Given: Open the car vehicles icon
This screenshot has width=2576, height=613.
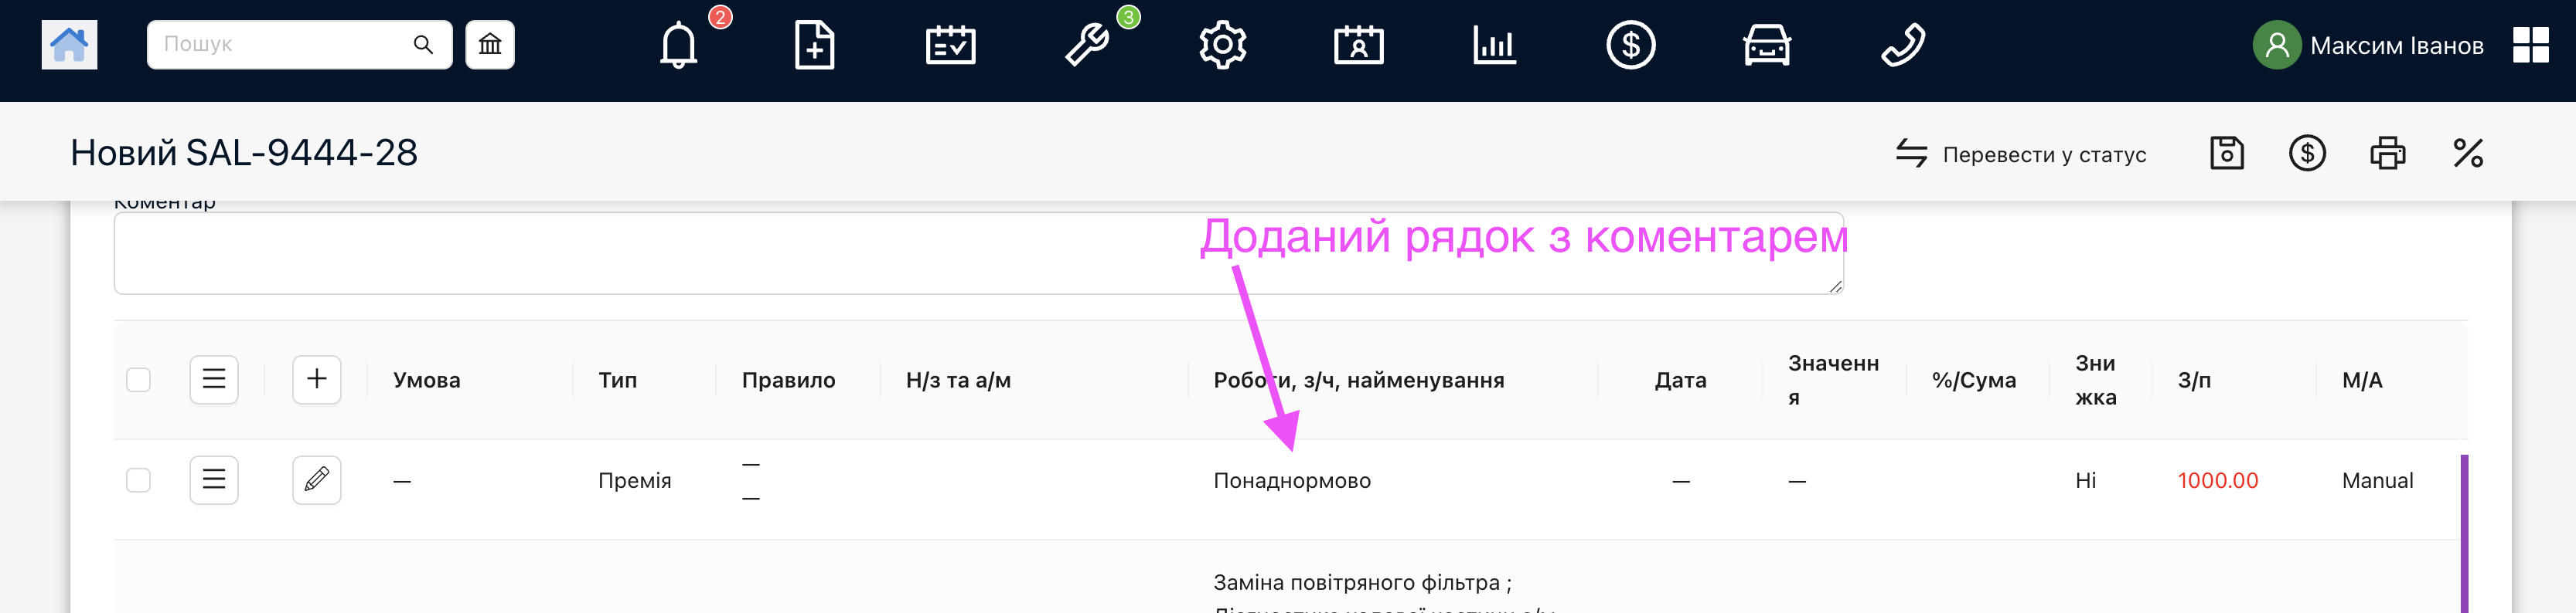Looking at the screenshot, I should click(1766, 45).
